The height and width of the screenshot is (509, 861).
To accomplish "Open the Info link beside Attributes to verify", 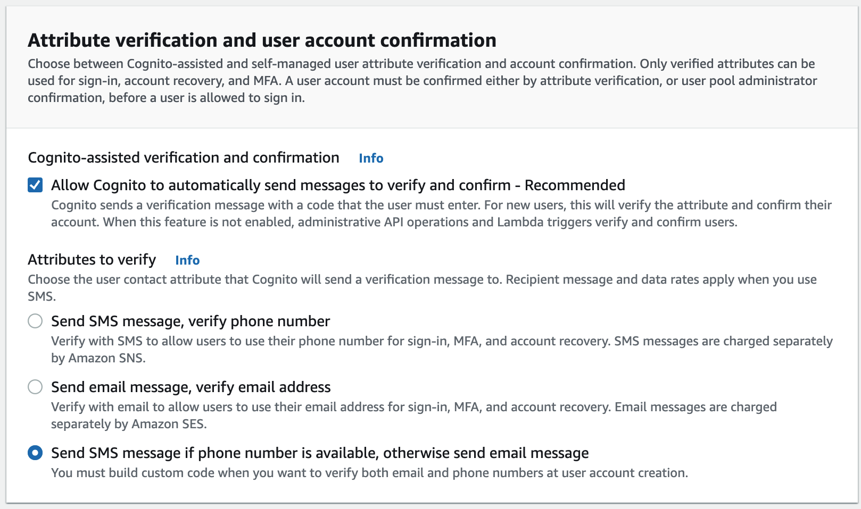I will point(187,260).
